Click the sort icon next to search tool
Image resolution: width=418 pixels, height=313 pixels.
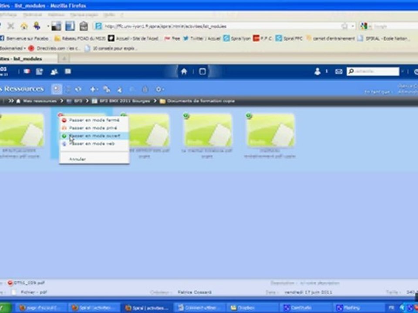68,90
